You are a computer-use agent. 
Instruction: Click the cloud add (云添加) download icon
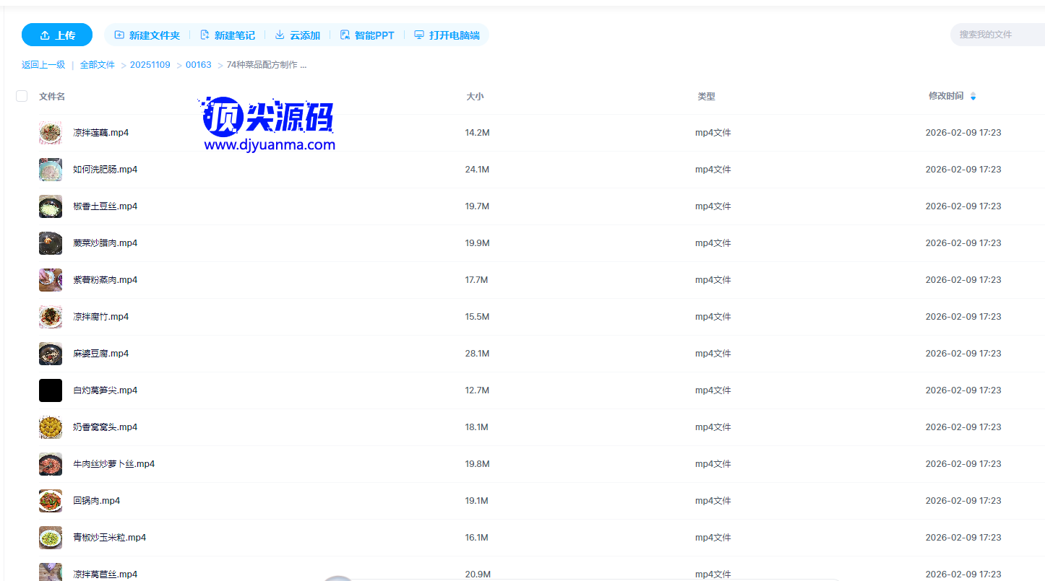tap(280, 35)
